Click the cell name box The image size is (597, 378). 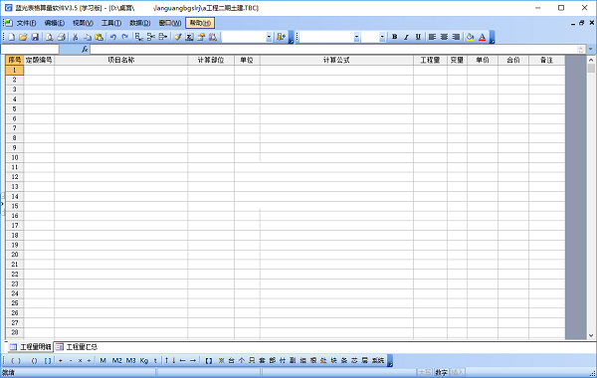[30, 49]
